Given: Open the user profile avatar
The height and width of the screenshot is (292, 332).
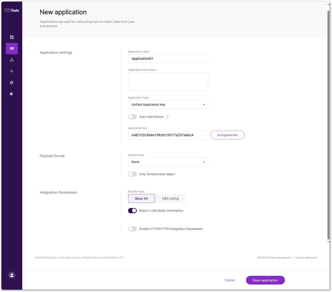Looking at the screenshot, I should pyautogui.click(x=11, y=275).
